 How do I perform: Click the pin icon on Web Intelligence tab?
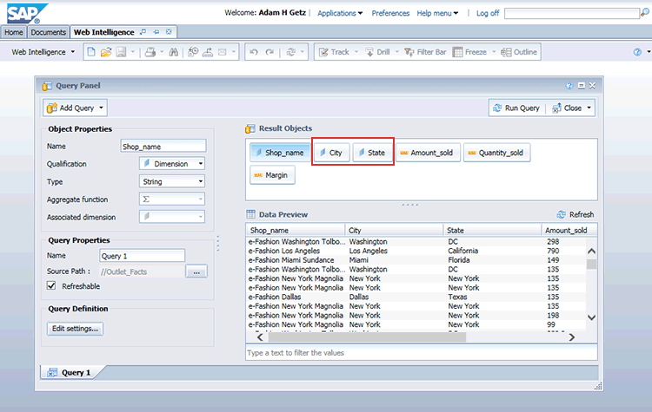(x=156, y=32)
